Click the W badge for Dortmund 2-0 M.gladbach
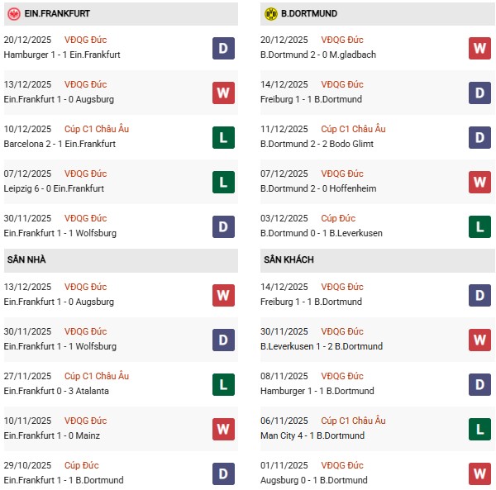This screenshot has height=490, width=496. tap(479, 48)
